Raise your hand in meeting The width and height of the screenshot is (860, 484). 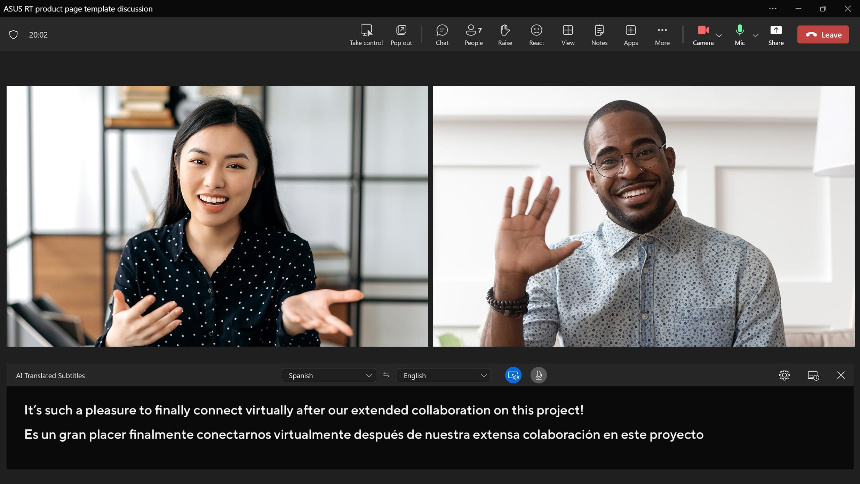click(505, 34)
